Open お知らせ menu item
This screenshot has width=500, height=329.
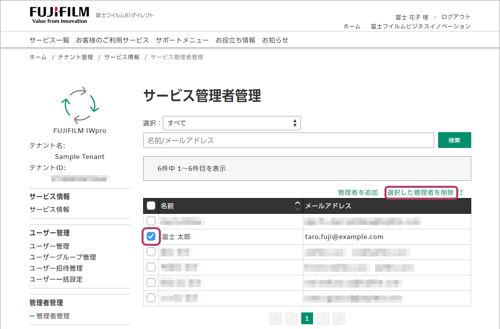point(275,40)
